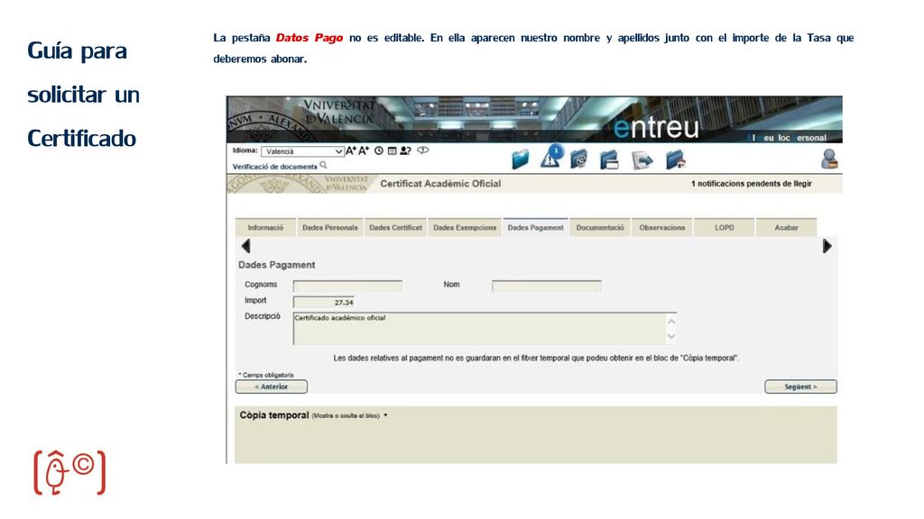
Task: Click the Descripció scroll up arrow
Action: point(671,322)
